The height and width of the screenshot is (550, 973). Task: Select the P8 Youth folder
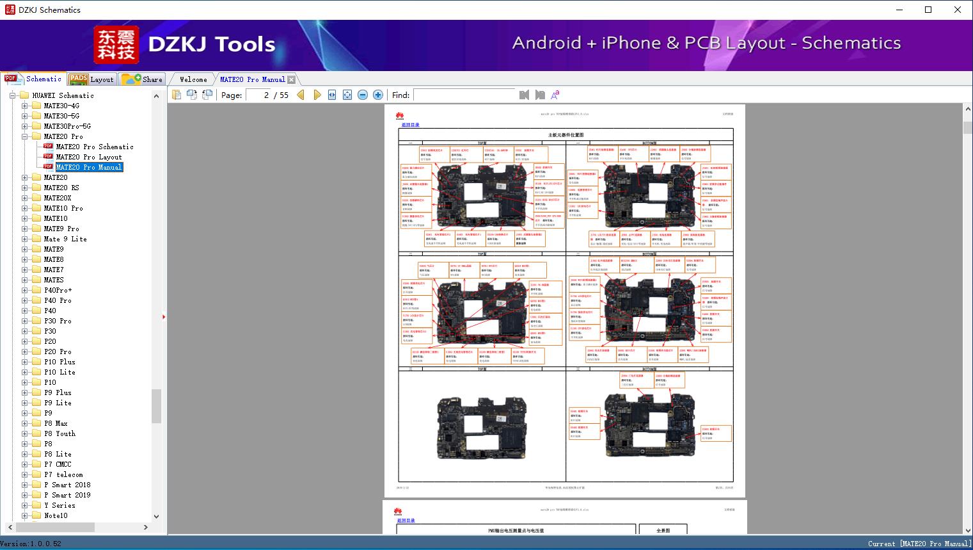59,433
